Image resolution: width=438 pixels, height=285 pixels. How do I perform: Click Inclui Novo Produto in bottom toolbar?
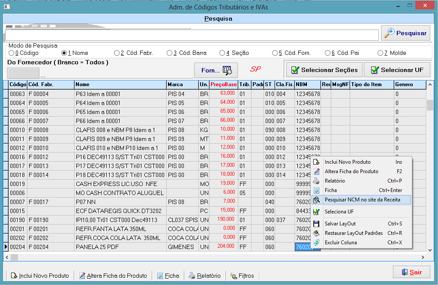tap(39, 276)
